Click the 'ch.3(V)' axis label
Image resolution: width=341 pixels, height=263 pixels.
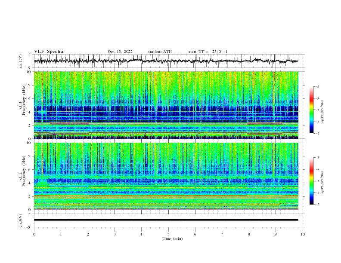[20, 220]
